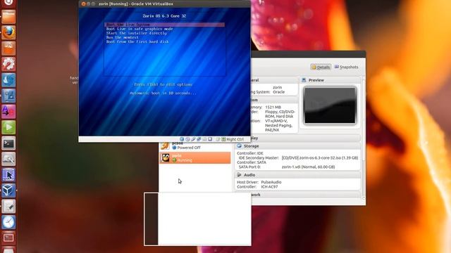This screenshot has width=451, height=253.
Task: Open System Settings from the launcher
Action: pyautogui.click(x=8, y=64)
